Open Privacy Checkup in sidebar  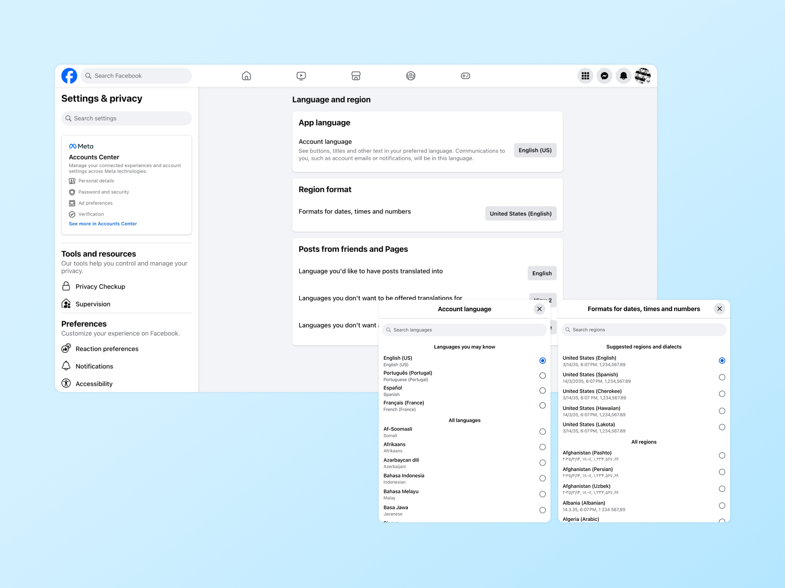[x=100, y=287]
